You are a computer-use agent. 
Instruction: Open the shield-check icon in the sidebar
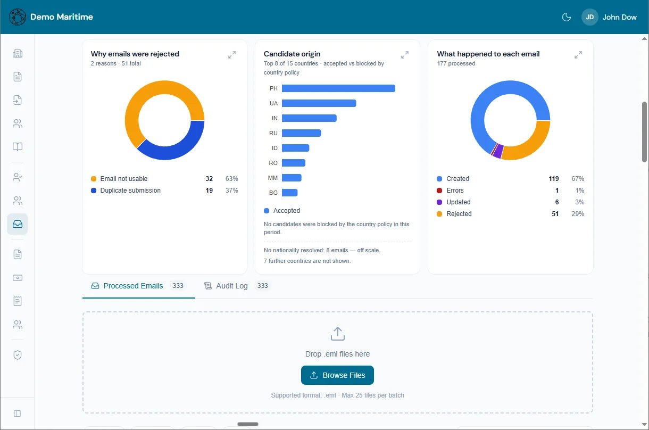(18, 355)
